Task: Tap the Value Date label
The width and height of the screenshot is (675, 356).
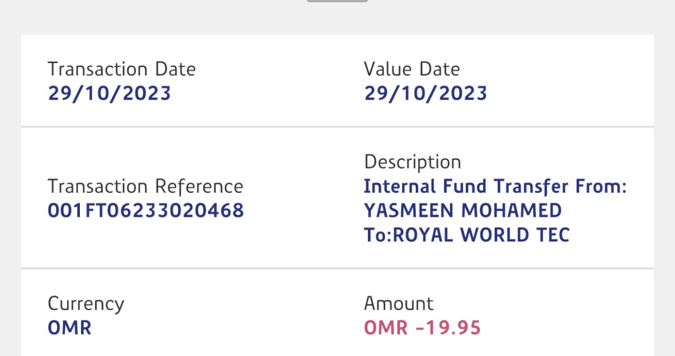Action: [x=412, y=69]
